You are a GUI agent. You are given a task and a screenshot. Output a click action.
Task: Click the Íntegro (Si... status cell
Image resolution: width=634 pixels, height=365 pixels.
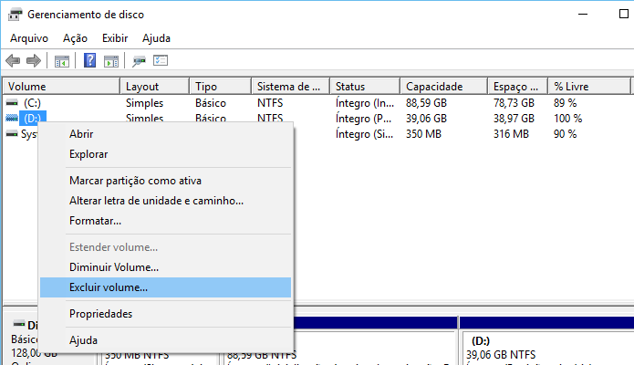click(364, 134)
